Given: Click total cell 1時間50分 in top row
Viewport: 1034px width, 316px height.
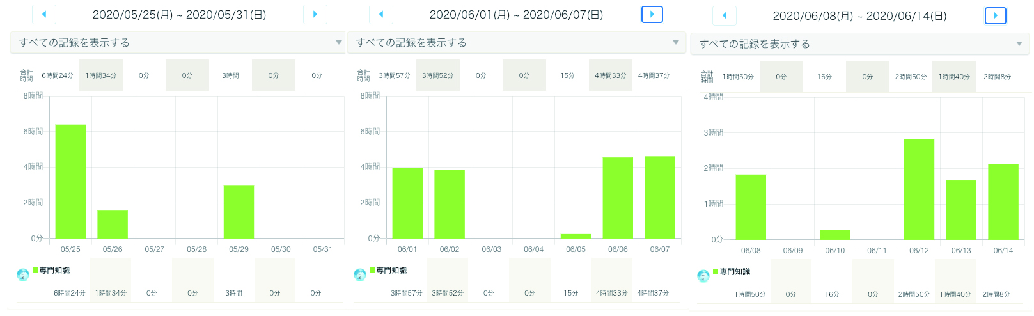Looking at the screenshot, I should (x=738, y=77).
